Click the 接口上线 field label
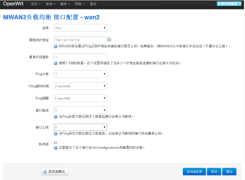The height and width of the screenshot is (180, 245). 42,127
